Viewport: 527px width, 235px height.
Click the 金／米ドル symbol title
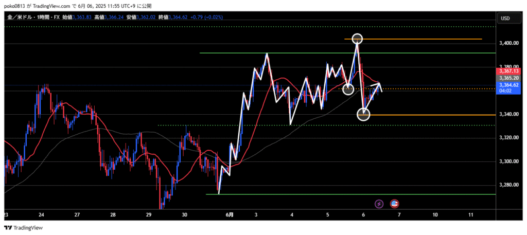19,17
